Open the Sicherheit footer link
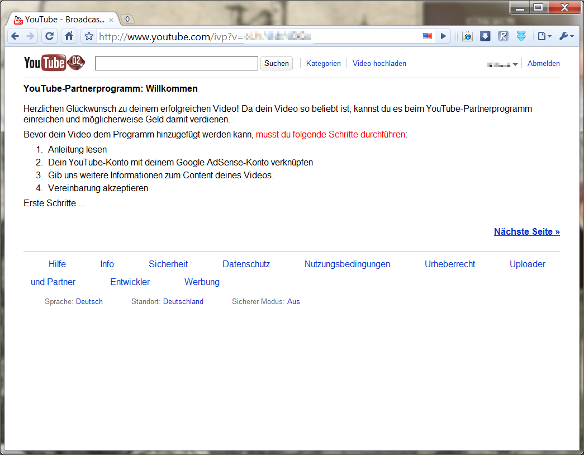The height and width of the screenshot is (455, 584). pos(168,264)
